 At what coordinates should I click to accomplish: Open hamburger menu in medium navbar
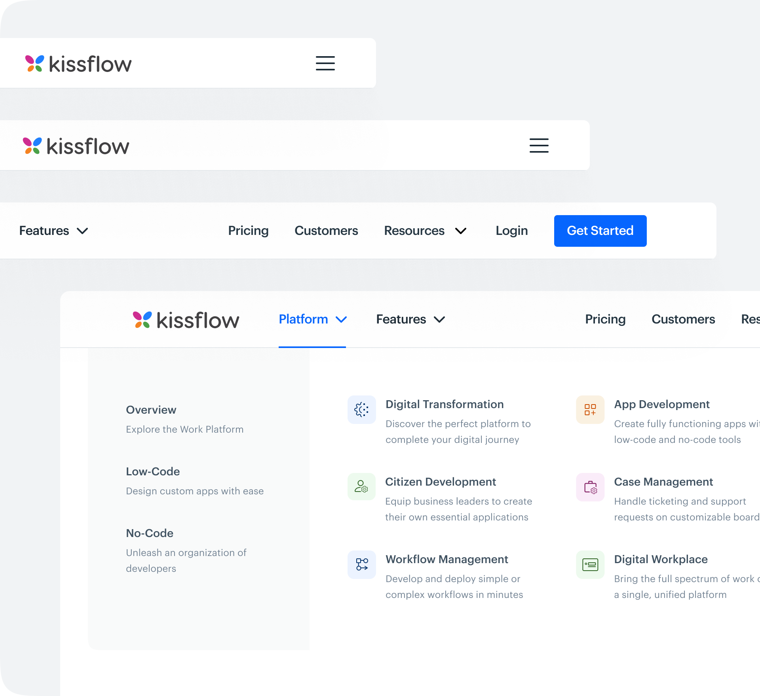[x=539, y=146]
